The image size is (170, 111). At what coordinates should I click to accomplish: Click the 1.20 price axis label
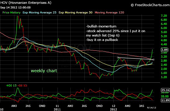(164, 77)
